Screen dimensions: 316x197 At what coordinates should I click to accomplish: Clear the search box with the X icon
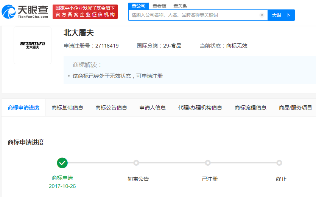tap(262, 15)
